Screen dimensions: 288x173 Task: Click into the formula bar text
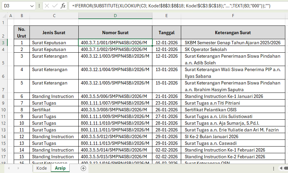click(x=171, y=6)
